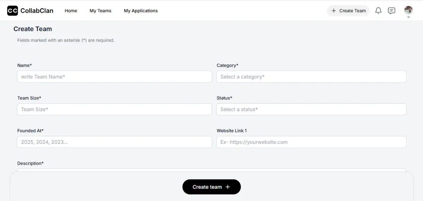
Task: Focus the Team Name input field
Action: [x=114, y=77]
